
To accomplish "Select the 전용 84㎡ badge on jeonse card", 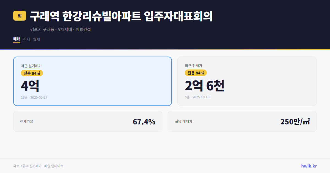I will (x=196, y=73).
